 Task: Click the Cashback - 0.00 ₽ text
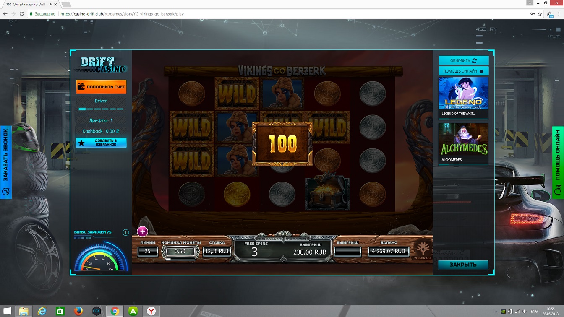(x=101, y=131)
